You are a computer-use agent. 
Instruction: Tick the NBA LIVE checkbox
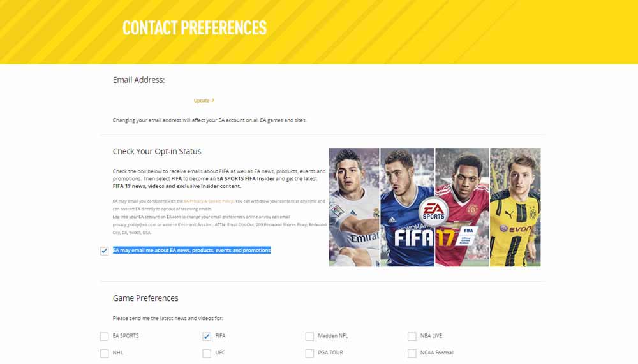tap(412, 337)
